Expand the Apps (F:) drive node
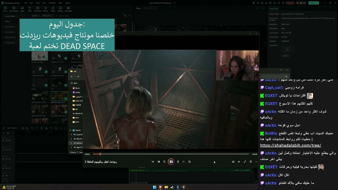The width and height of the screenshot is (338, 190). 71,147
